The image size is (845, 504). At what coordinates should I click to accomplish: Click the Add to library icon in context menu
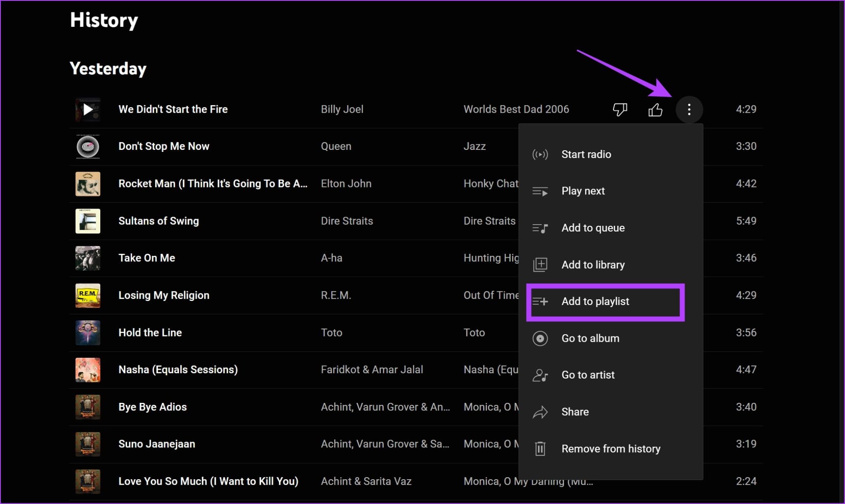click(541, 264)
